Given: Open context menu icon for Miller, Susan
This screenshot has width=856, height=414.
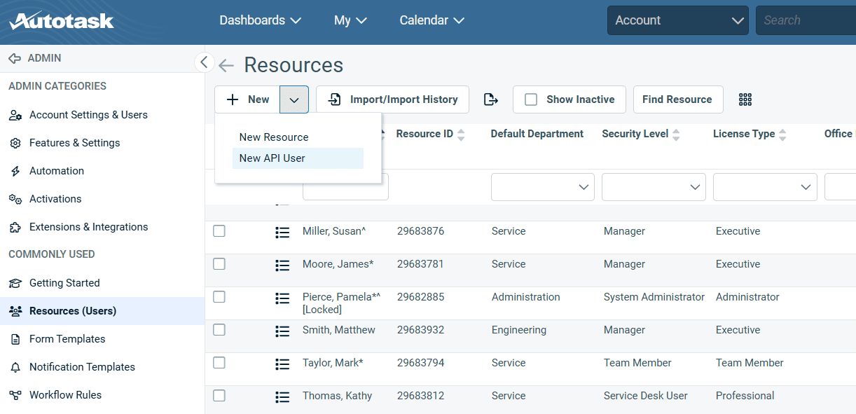Looking at the screenshot, I should pos(282,233).
